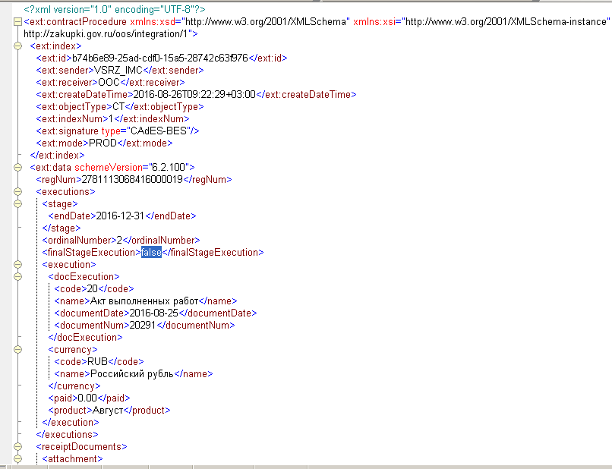The width and height of the screenshot is (612, 469).
Task: Click the closing </executions> tag
Action: click(67, 434)
